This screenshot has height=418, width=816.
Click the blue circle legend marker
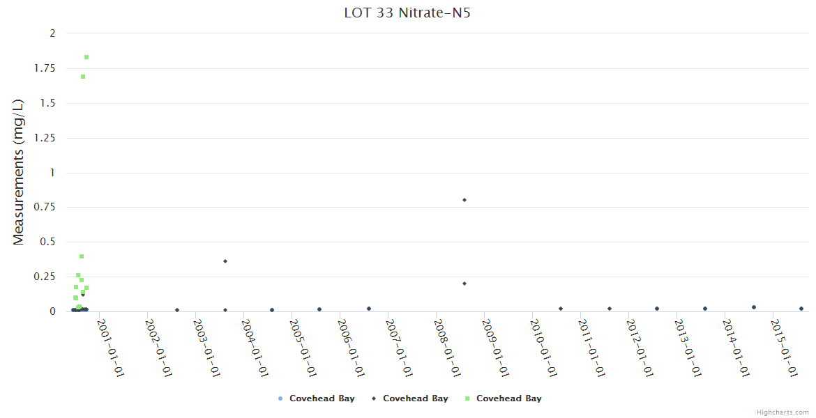[280, 398]
